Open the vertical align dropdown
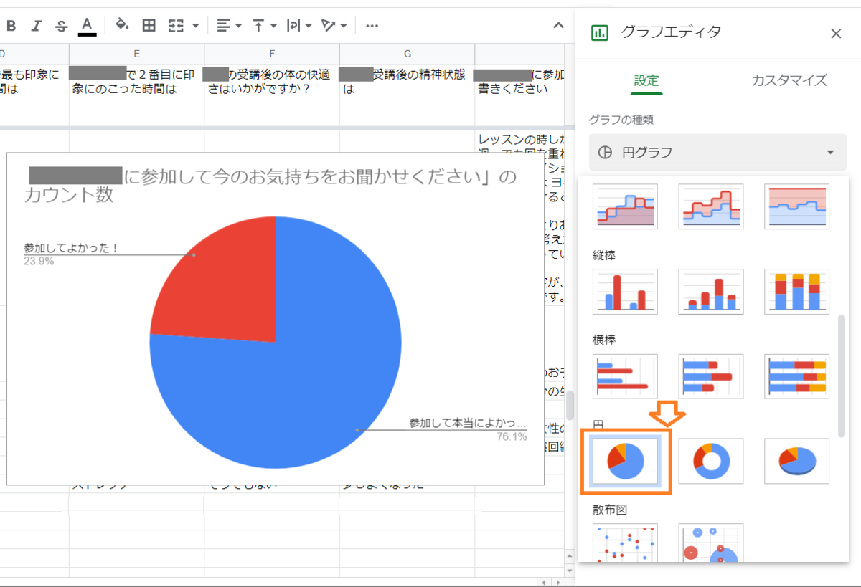Image resolution: width=861 pixels, height=587 pixels. (x=264, y=26)
